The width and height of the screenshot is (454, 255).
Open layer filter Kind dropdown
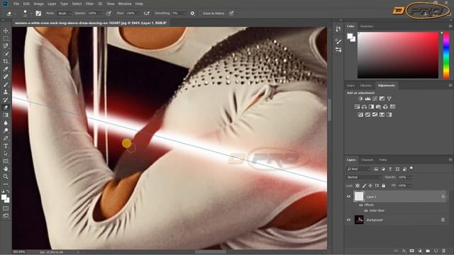pos(359,169)
